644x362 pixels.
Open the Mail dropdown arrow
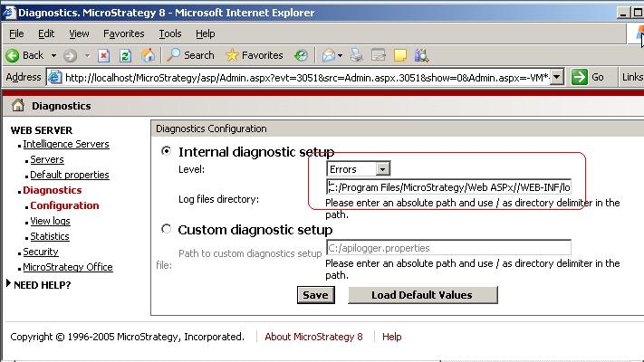click(x=340, y=55)
